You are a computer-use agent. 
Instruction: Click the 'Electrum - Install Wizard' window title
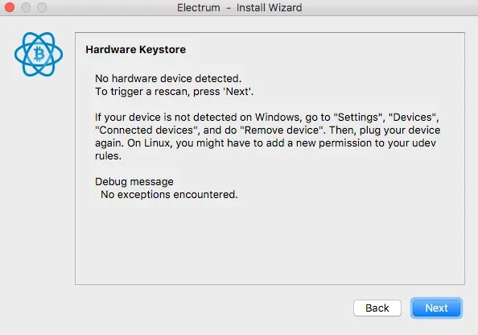coord(239,7)
